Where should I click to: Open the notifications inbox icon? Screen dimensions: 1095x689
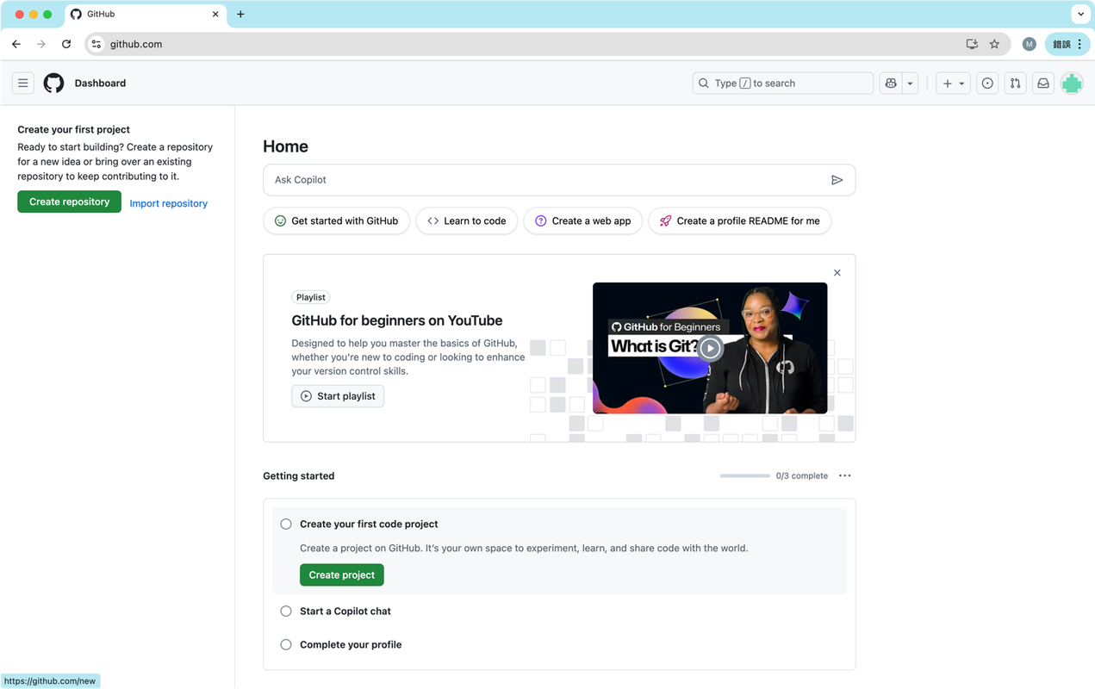tap(1043, 84)
